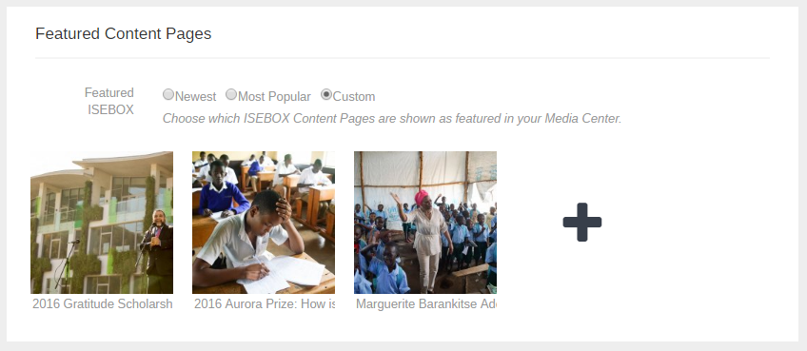Click the Marguerite Barankitse caption text
The width and height of the screenshot is (807, 351).
click(x=426, y=303)
